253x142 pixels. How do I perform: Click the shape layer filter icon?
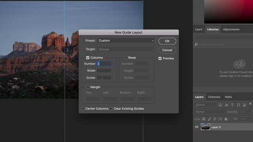coord(238,105)
